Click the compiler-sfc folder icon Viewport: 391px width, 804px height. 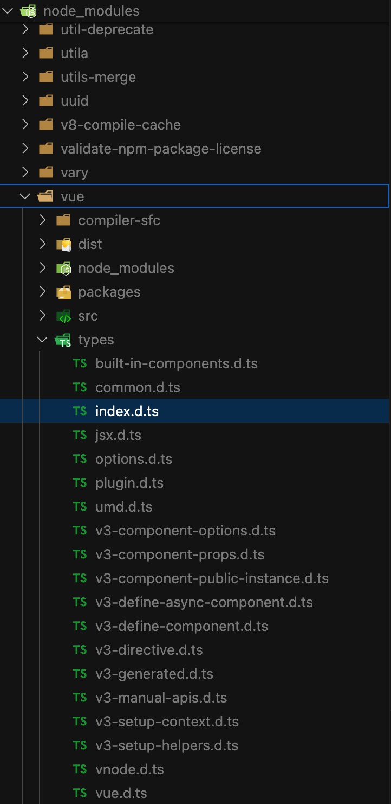pyautogui.click(x=63, y=221)
